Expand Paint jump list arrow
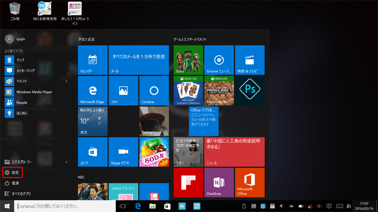Screen dimensions: 378x212 click(66, 81)
